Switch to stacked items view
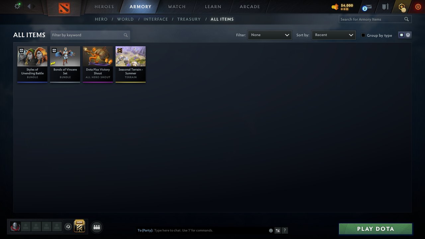Screen dimensions: 425x239 point(408,35)
